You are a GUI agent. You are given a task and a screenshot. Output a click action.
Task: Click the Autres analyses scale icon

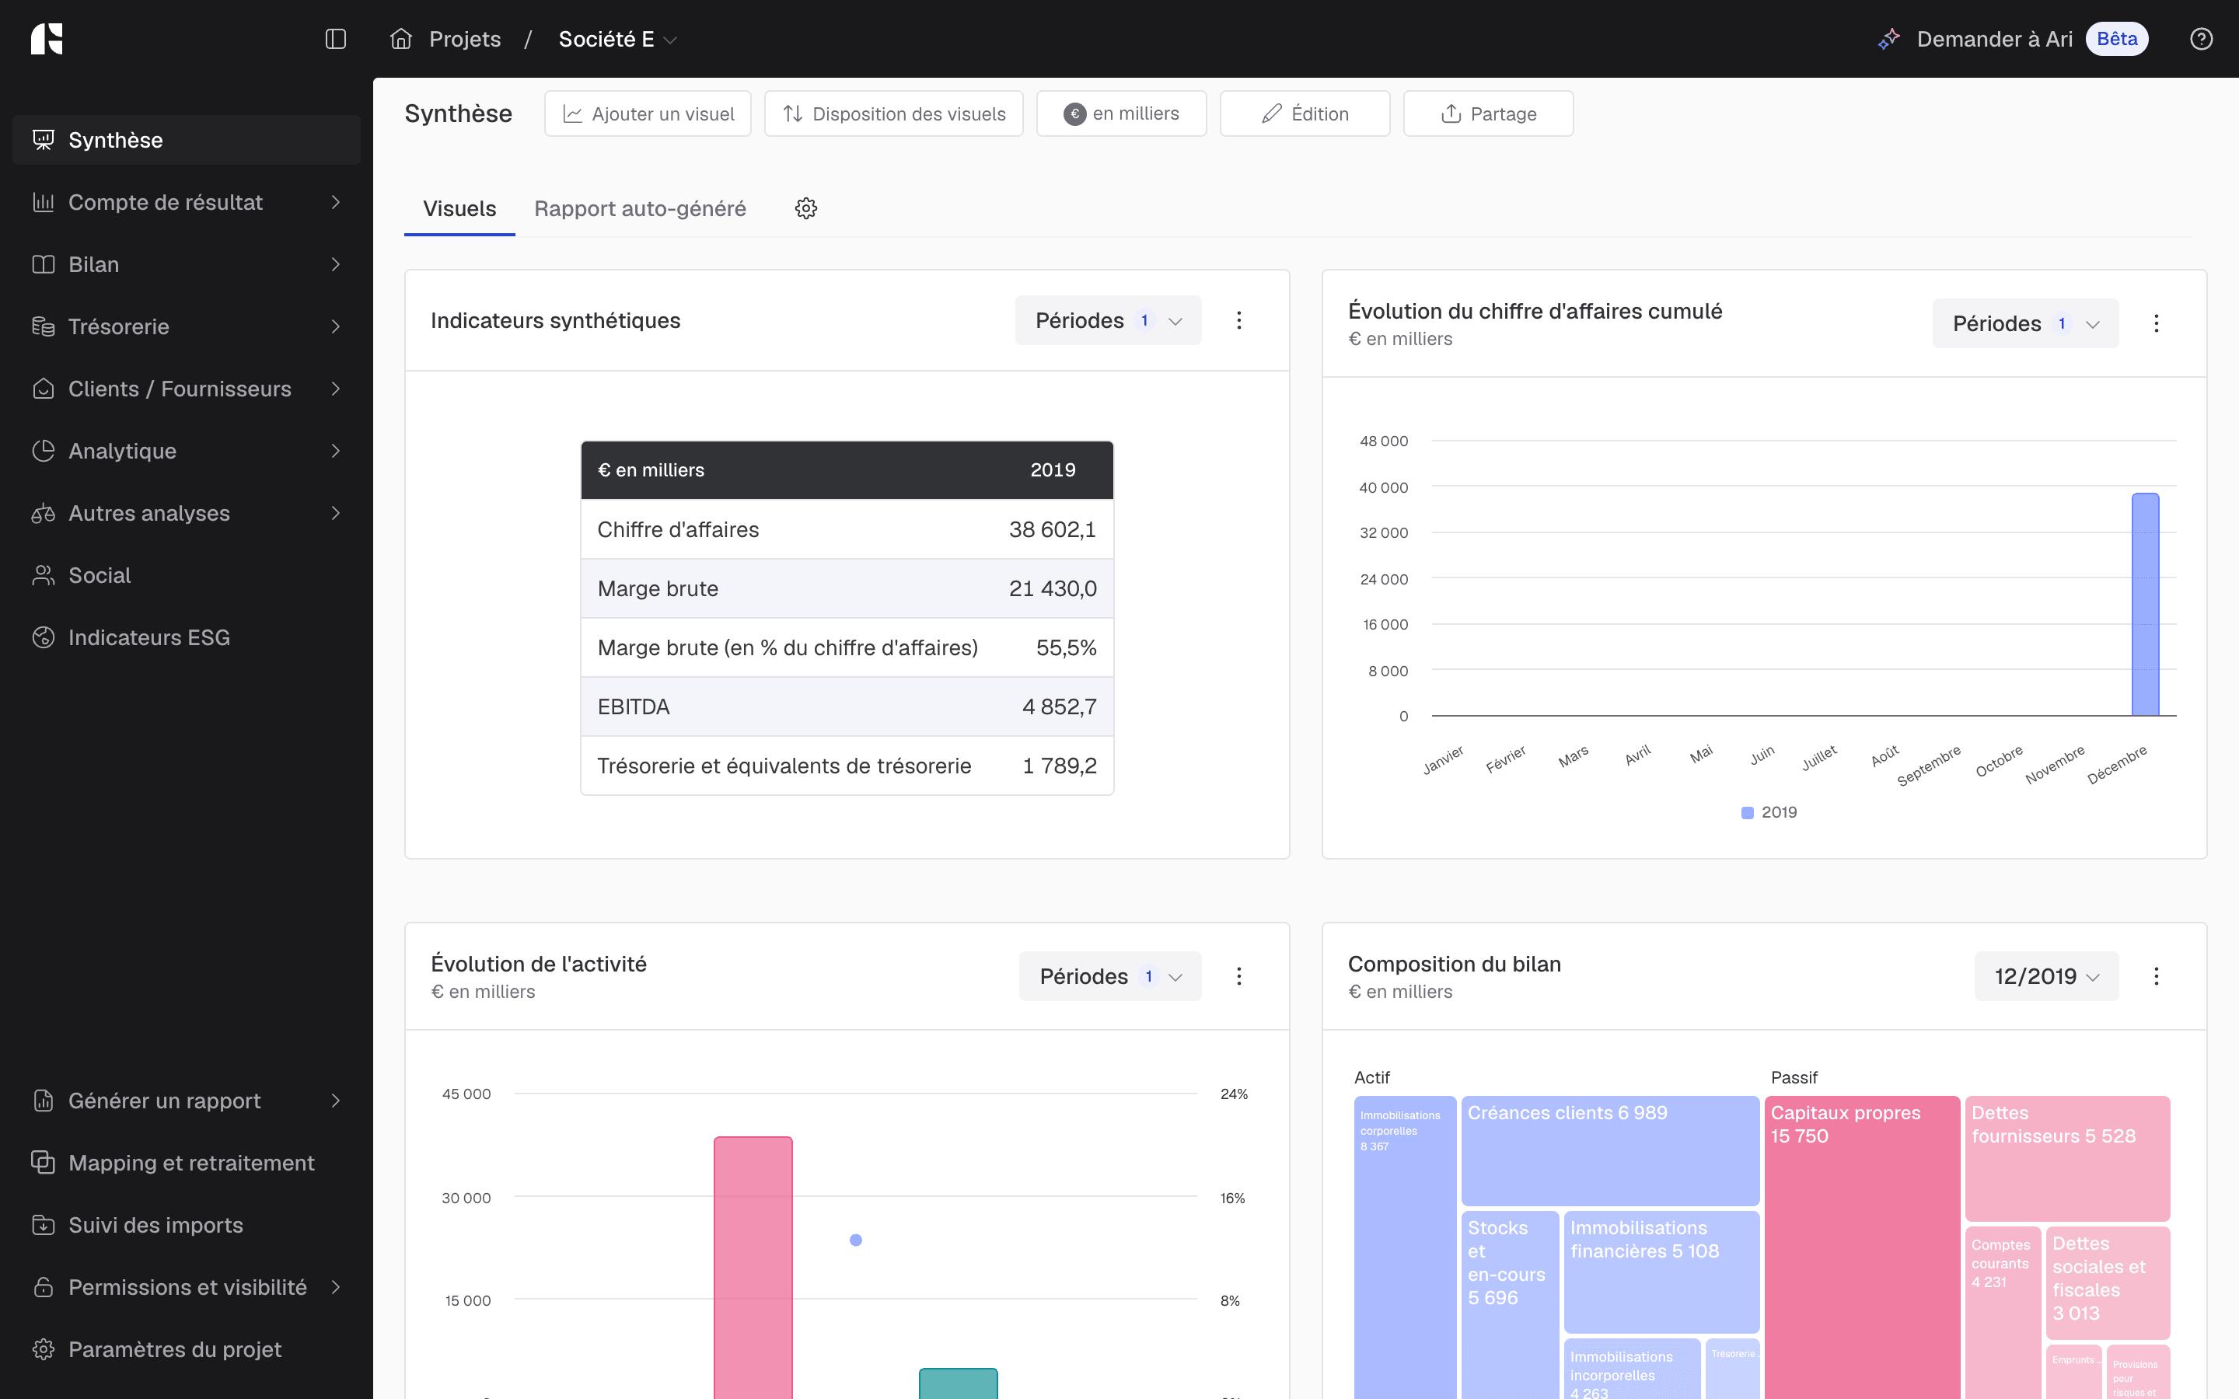pyautogui.click(x=44, y=514)
